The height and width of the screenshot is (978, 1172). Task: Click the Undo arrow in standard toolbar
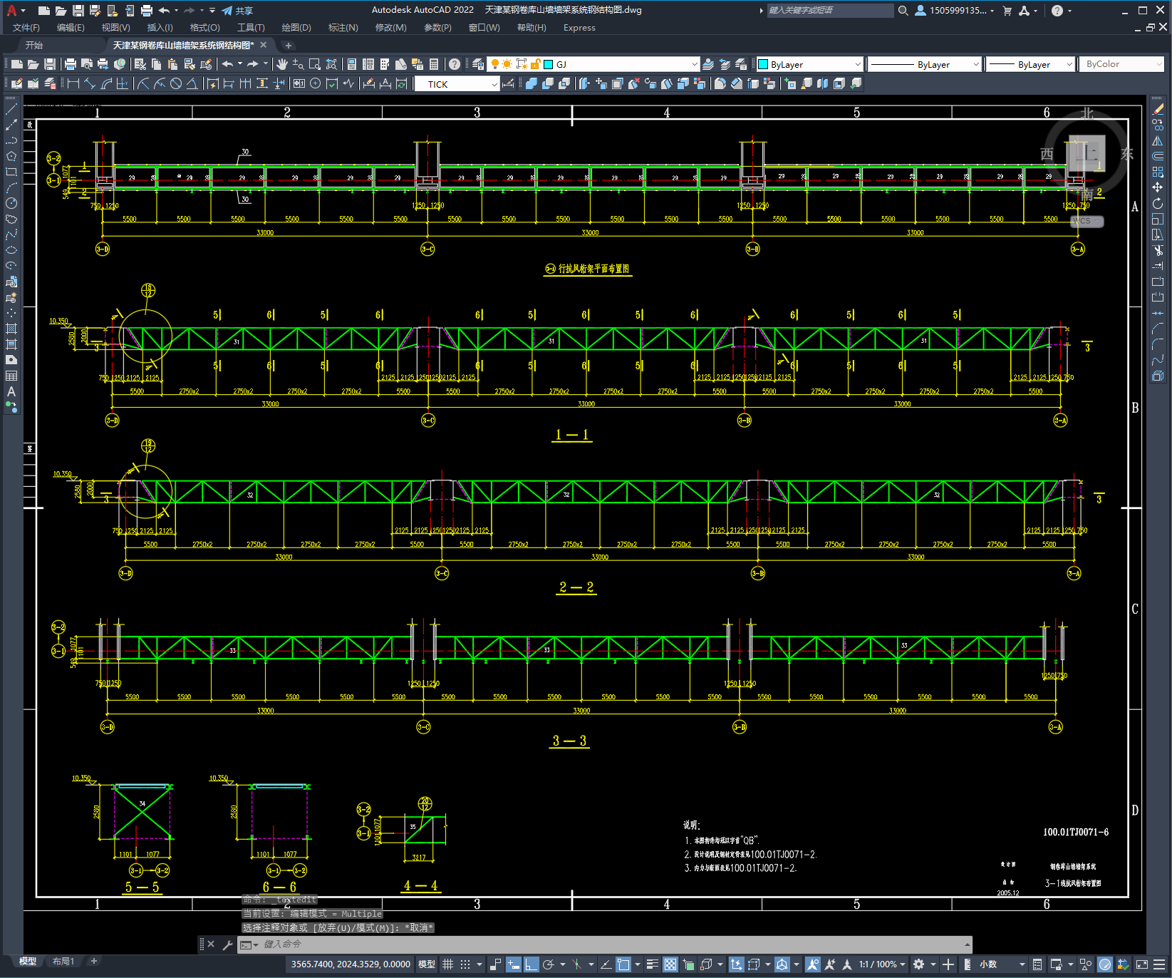[227, 64]
